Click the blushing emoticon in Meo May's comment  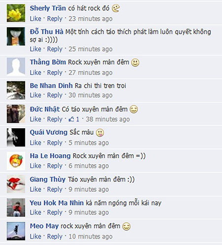(x=126, y=226)
